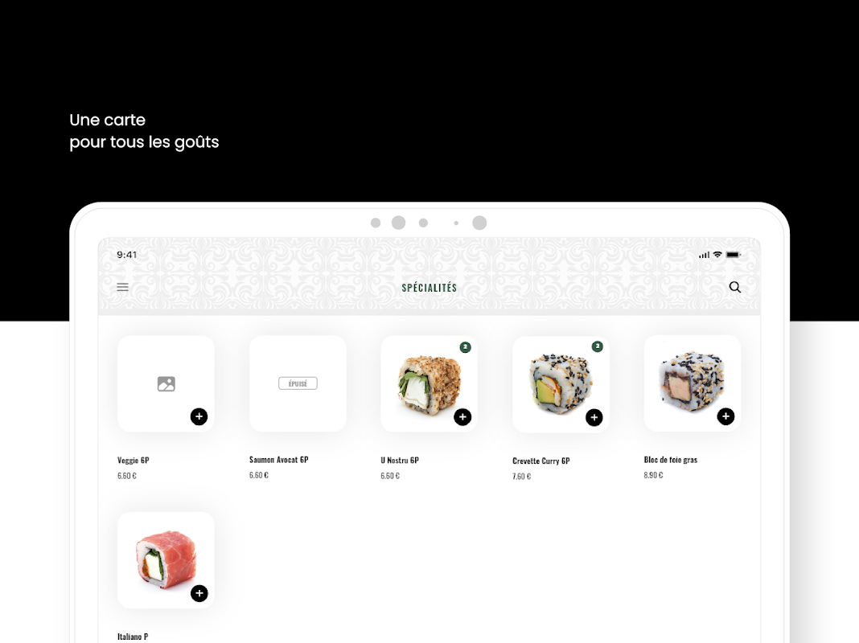Add Bloc de foie gras with plus button

click(x=725, y=416)
